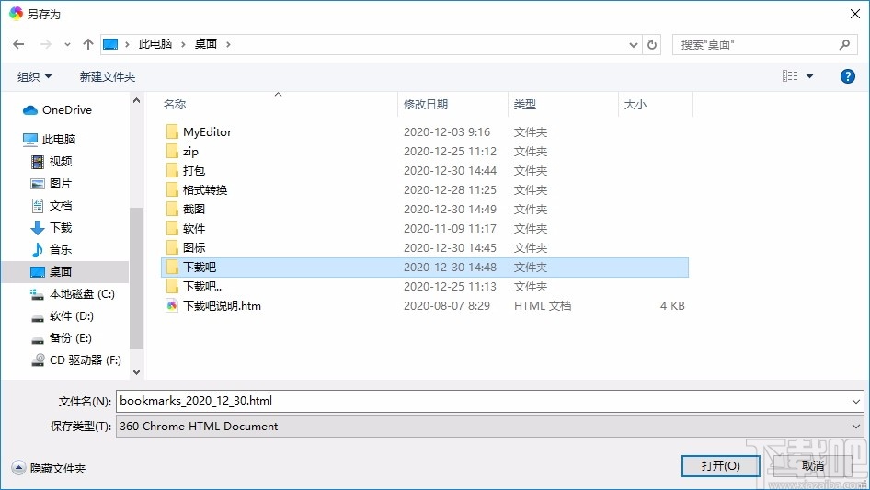This screenshot has width=870, height=490.
Task: Refresh the current folder view
Action: click(652, 44)
